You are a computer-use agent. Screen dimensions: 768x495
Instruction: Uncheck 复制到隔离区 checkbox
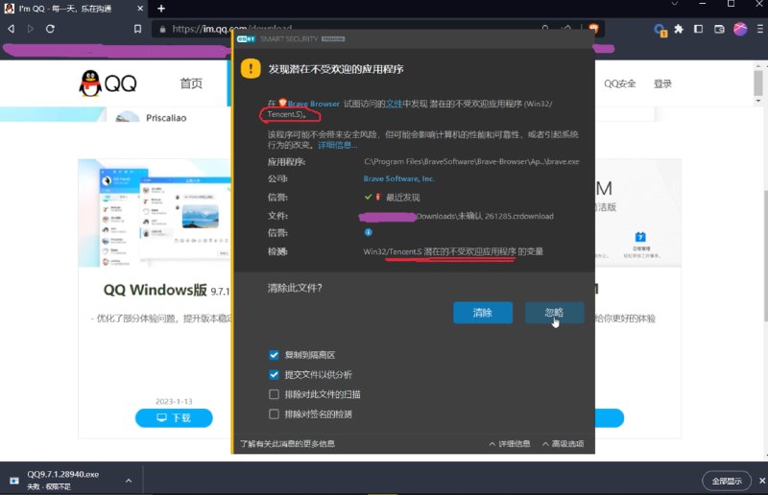[x=274, y=355]
